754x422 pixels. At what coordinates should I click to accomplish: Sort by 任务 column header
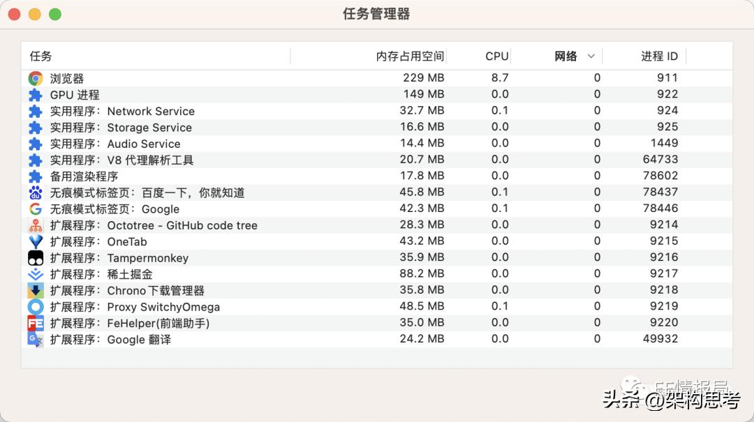point(40,56)
